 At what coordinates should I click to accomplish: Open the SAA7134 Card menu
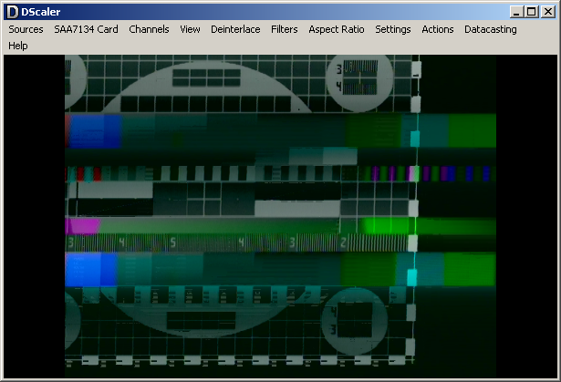[x=86, y=29]
